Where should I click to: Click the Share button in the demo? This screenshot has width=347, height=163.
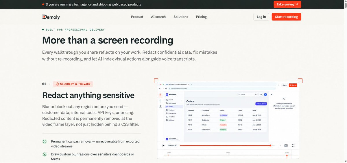point(285,85)
